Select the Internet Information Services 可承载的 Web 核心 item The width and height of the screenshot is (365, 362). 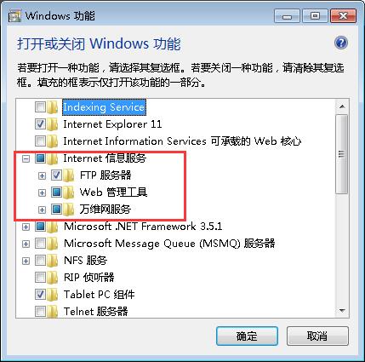tap(182, 141)
